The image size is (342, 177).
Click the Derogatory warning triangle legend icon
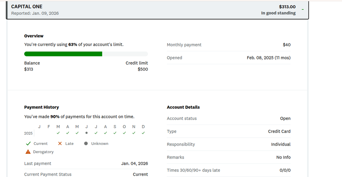coord(28,152)
